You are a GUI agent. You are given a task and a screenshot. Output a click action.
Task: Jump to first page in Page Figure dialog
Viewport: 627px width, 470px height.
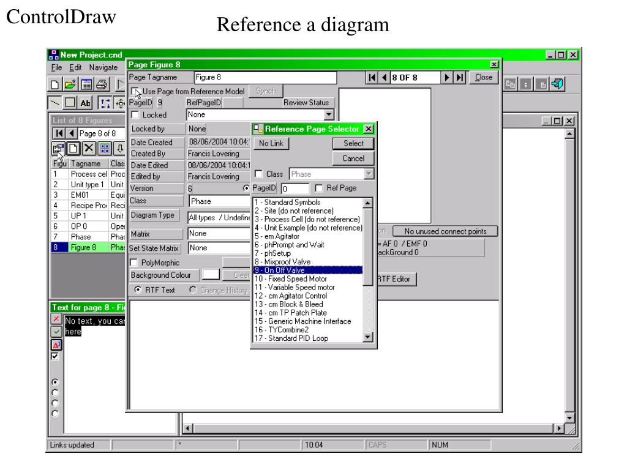(x=372, y=77)
